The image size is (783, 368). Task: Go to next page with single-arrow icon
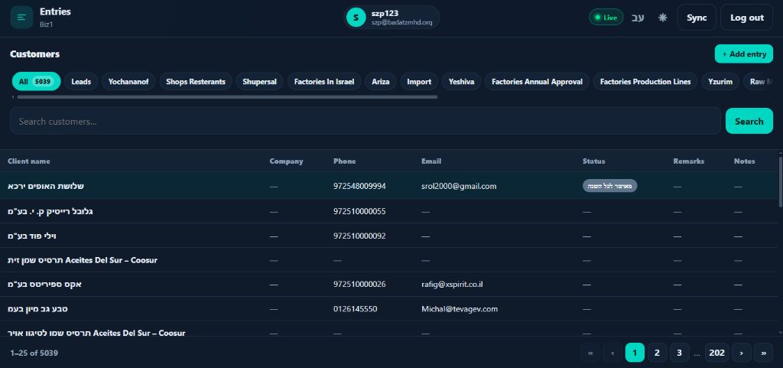point(741,353)
